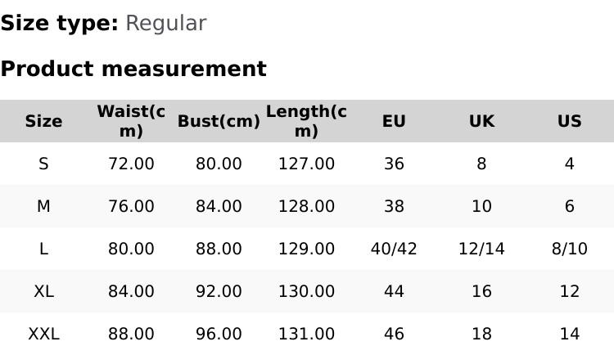
Task: Click the Bust(cm) column header
Action: [x=219, y=121]
